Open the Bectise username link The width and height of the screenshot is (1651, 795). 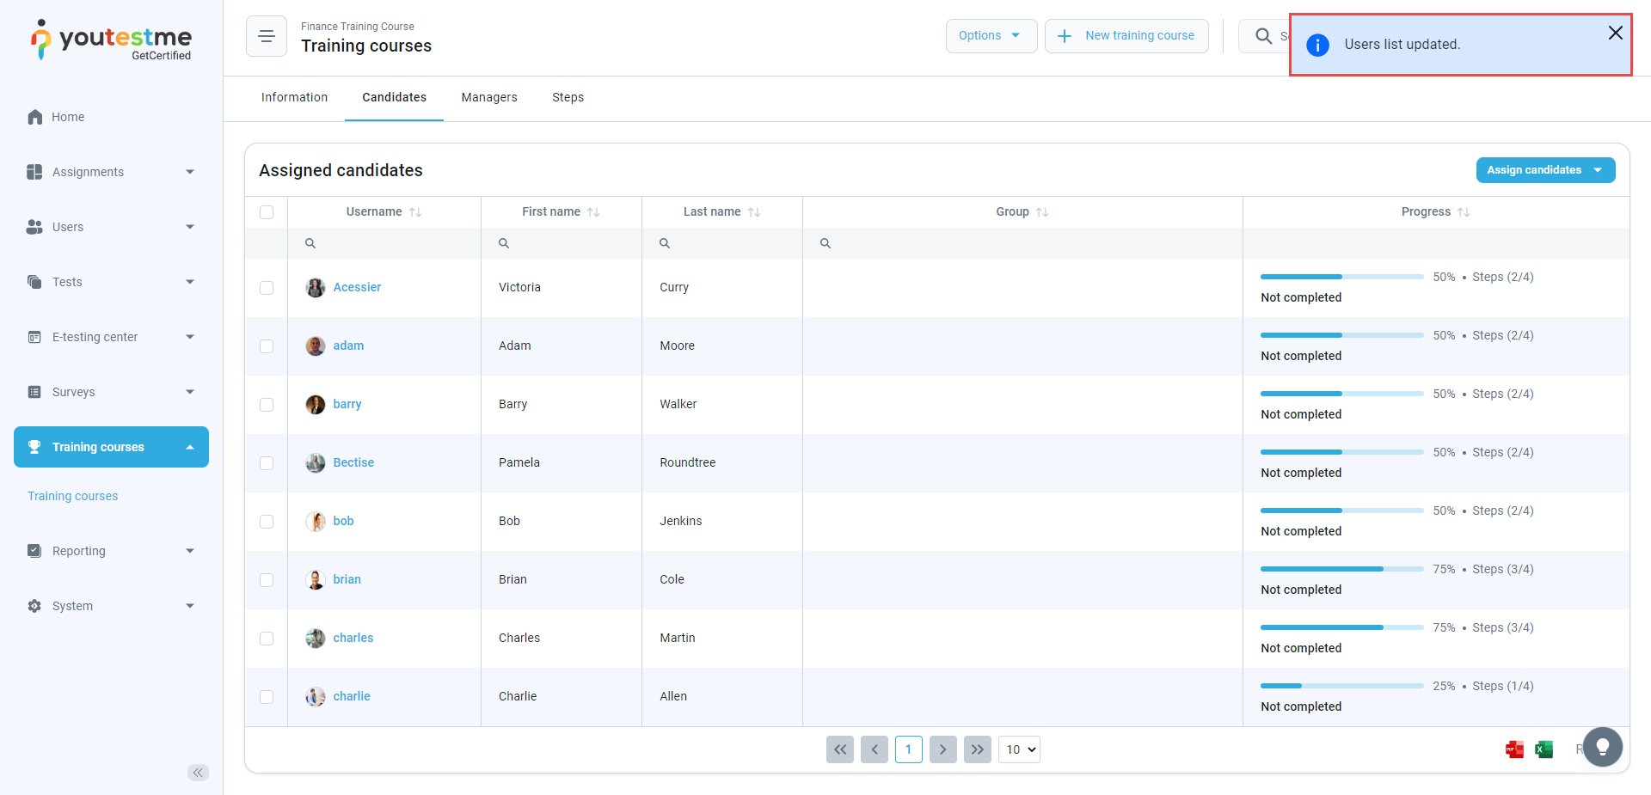coord(353,462)
